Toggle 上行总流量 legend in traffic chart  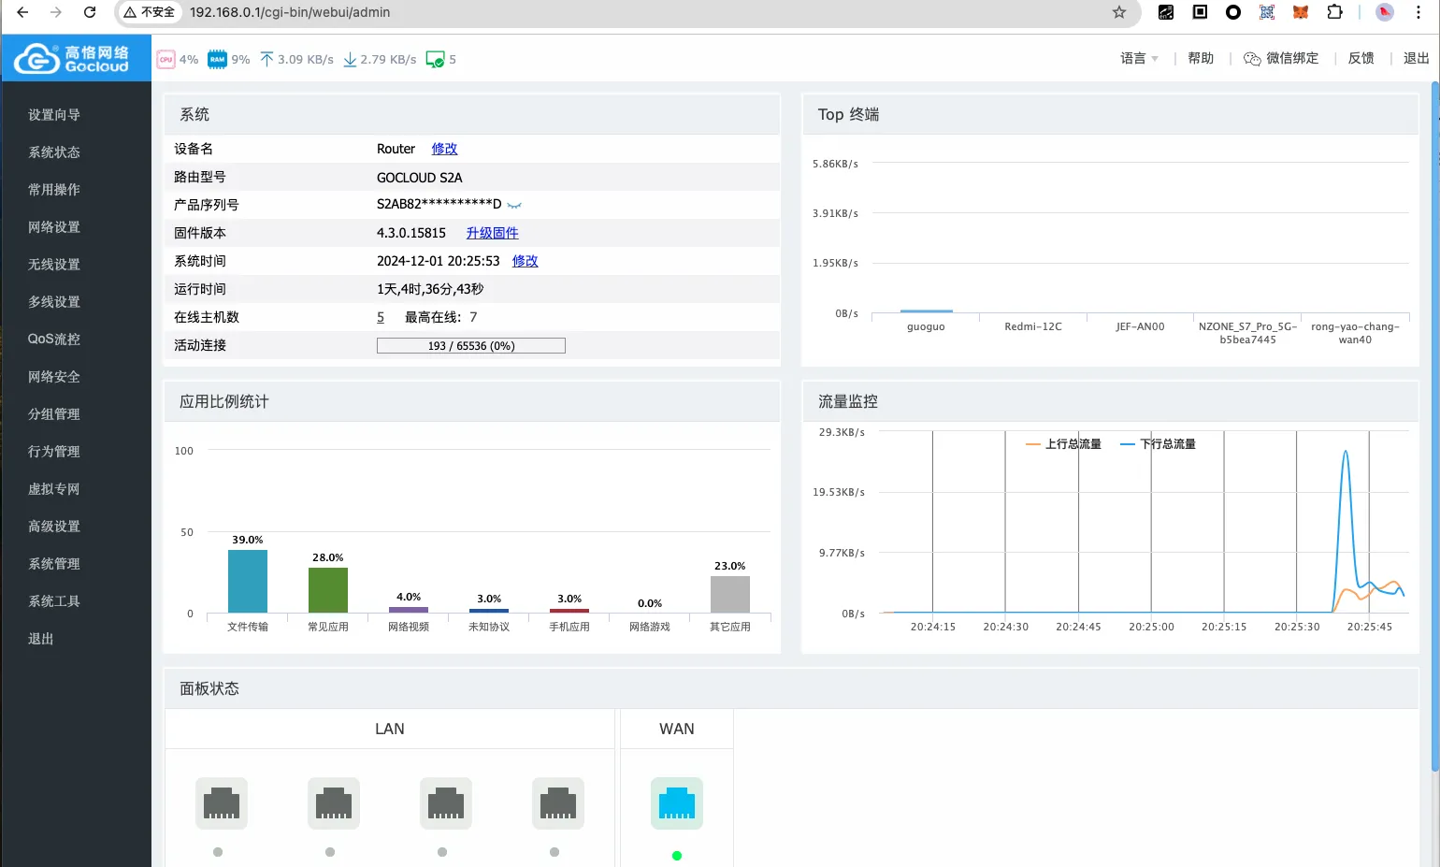click(x=1064, y=444)
